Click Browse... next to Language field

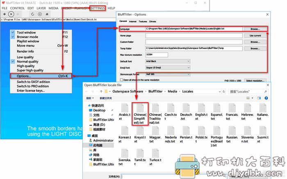(255, 29)
